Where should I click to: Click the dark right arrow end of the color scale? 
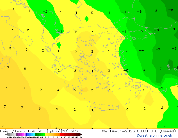coord(81,135)
